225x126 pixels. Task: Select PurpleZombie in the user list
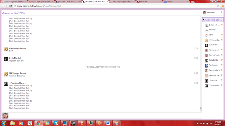point(214,60)
